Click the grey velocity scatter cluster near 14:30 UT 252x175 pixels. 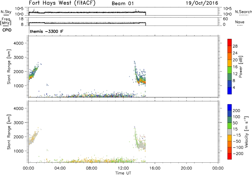pos(141,146)
